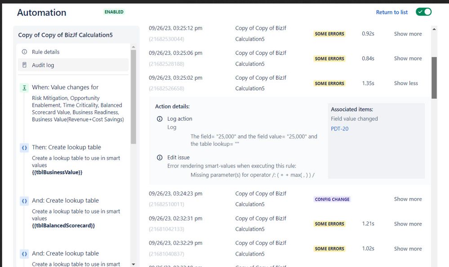Click the duration value 1.21s
The width and height of the screenshot is (449, 267).
click(x=368, y=224)
